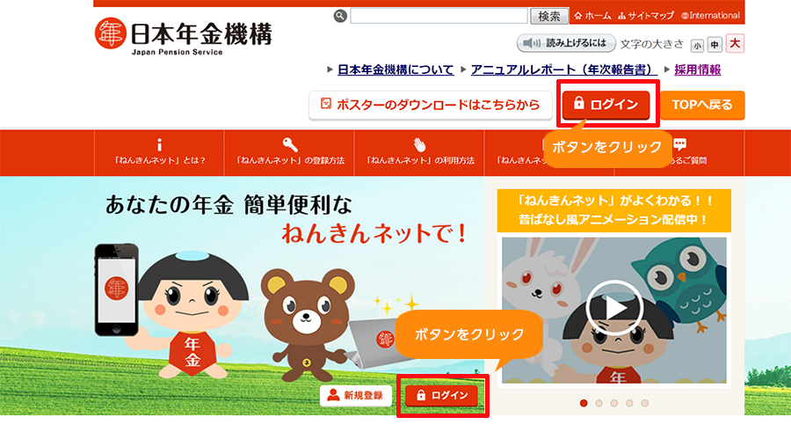
Task: Open the「ねんきんネット」とは? info tab
Action: [159, 152]
